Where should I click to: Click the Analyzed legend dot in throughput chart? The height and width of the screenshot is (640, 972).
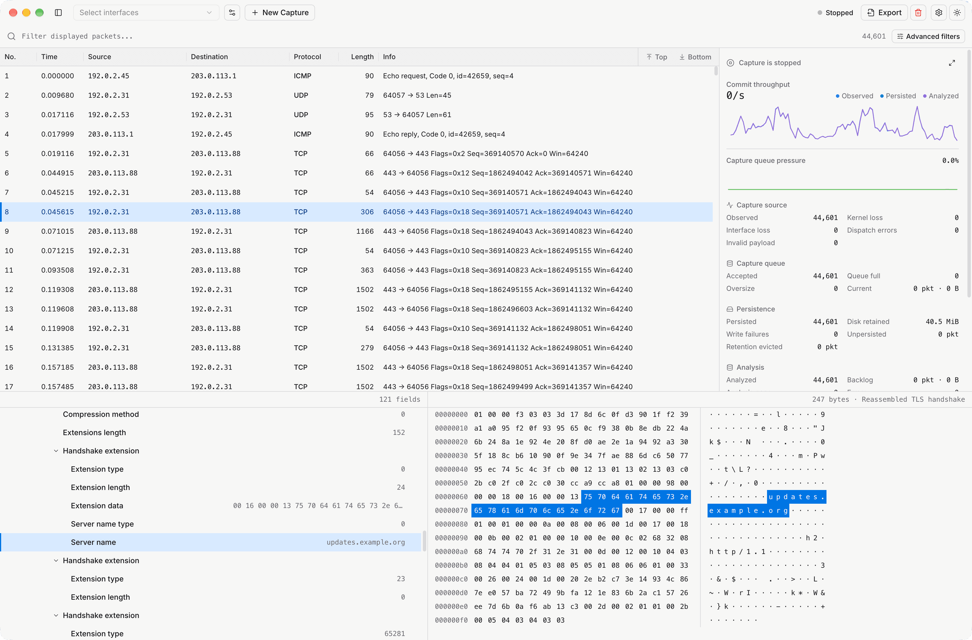point(925,96)
